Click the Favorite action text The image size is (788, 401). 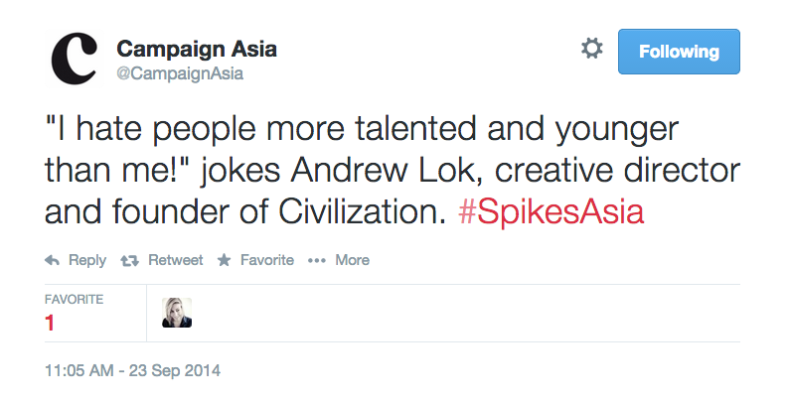tap(267, 260)
